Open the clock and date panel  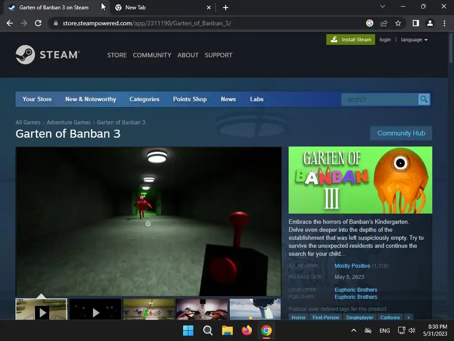point(435,330)
